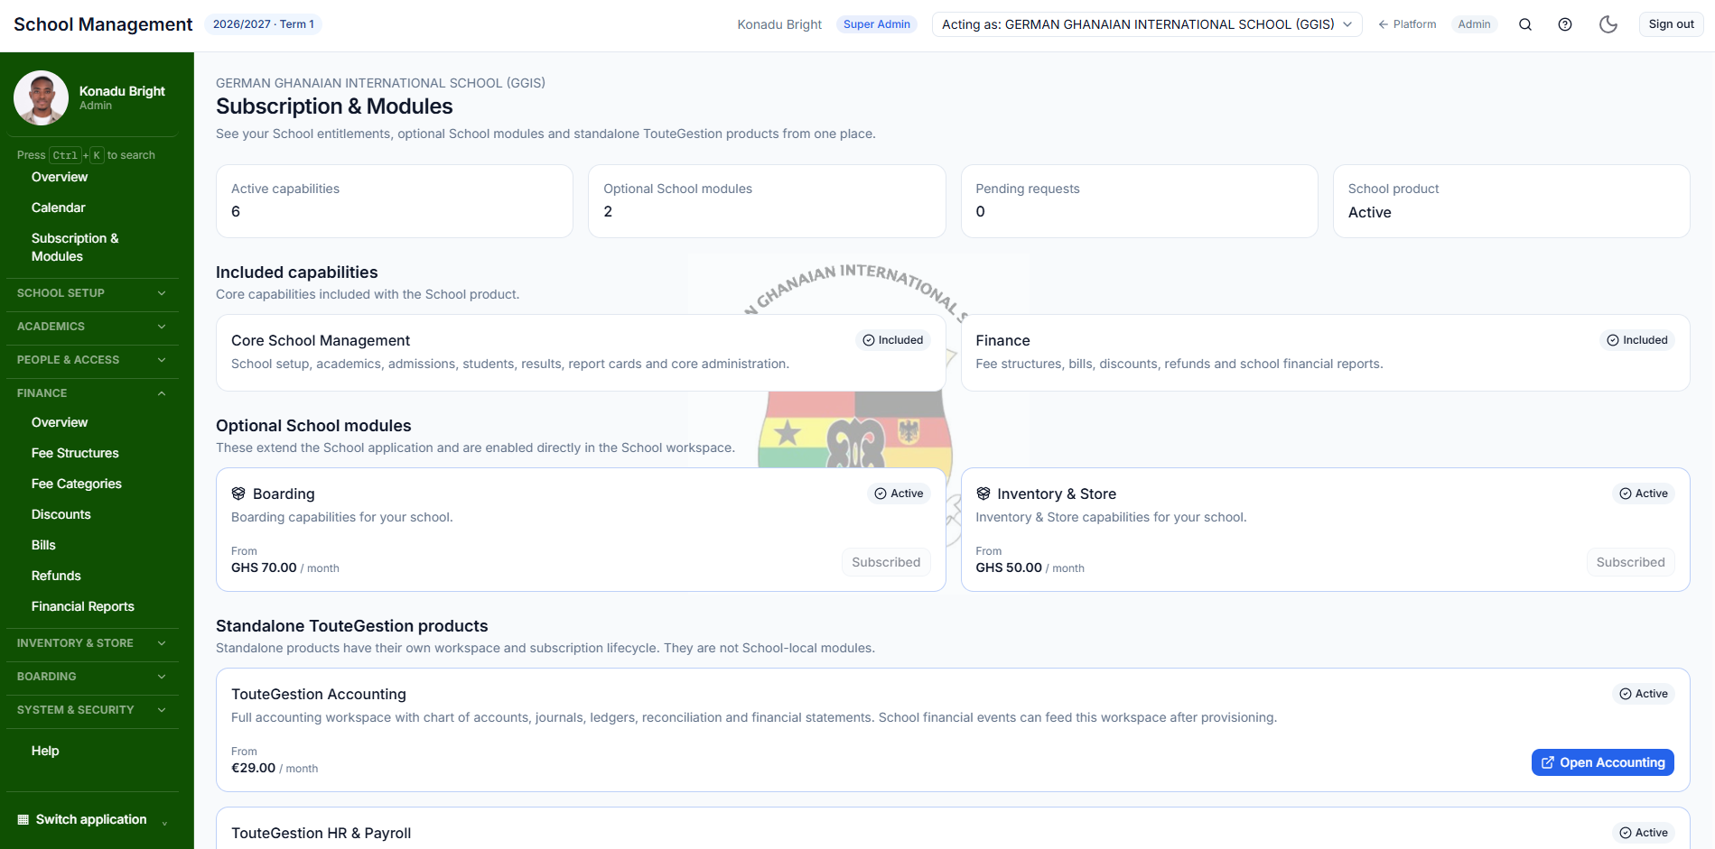This screenshot has width=1715, height=849.
Task: Click the Open Accounting button
Action: tap(1602, 762)
